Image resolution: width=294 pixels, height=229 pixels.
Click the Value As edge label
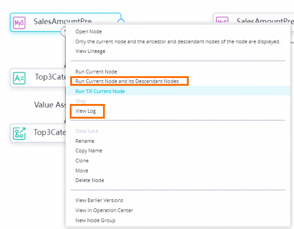point(50,105)
